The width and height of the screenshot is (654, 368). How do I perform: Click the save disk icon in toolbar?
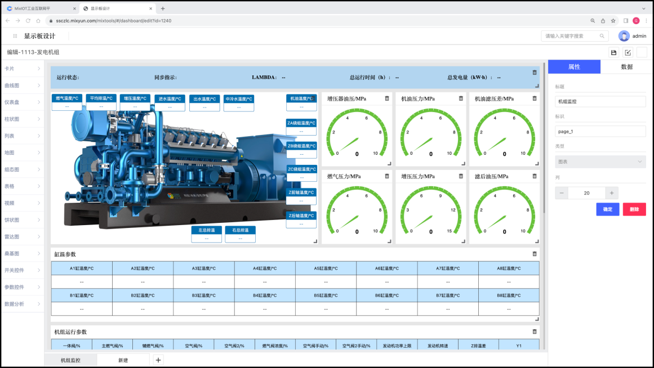(x=614, y=52)
